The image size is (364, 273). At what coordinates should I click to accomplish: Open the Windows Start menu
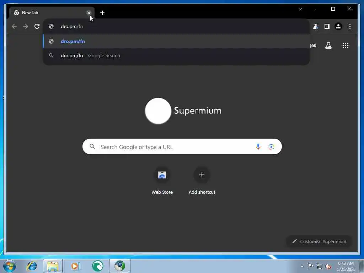10,266
